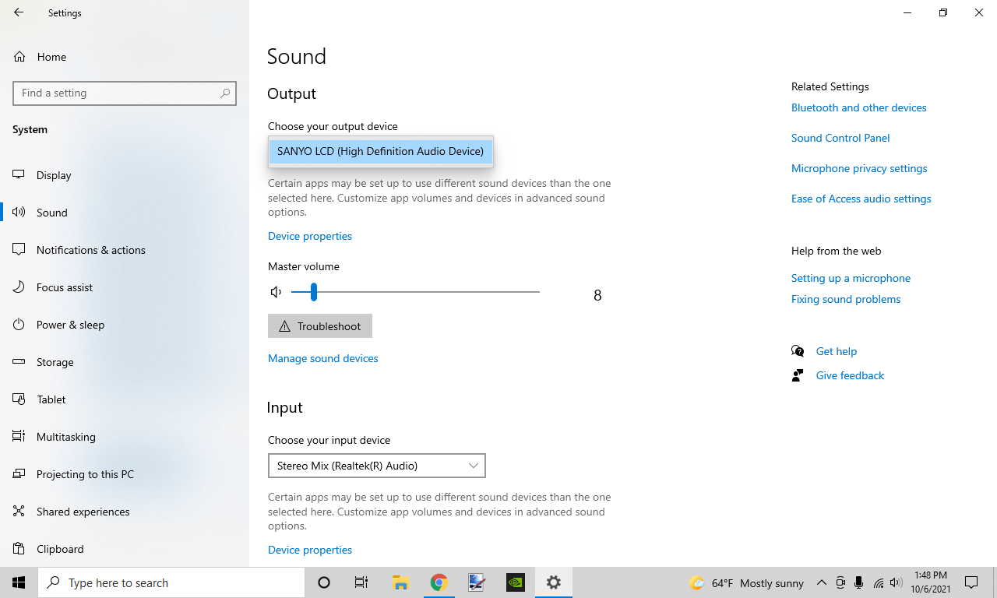Click the master volume slider handle
Image resolution: width=997 pixels, height=598 pixels.
tap(313, 292)
